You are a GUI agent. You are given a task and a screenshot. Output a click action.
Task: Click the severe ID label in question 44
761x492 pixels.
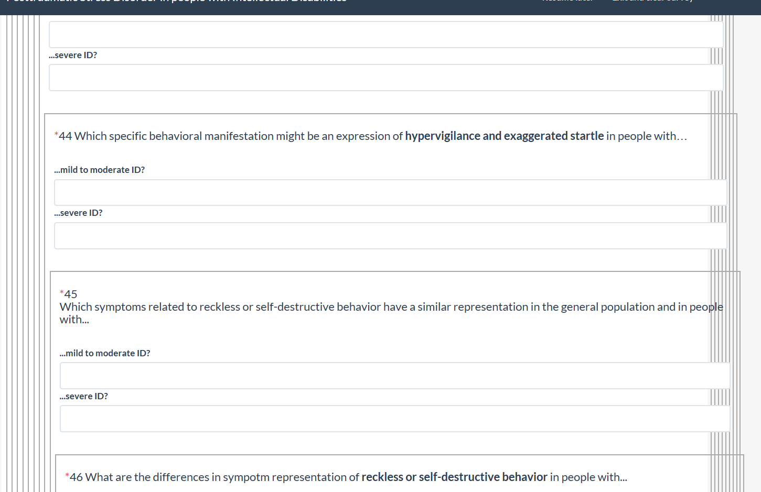pos(79,213)
